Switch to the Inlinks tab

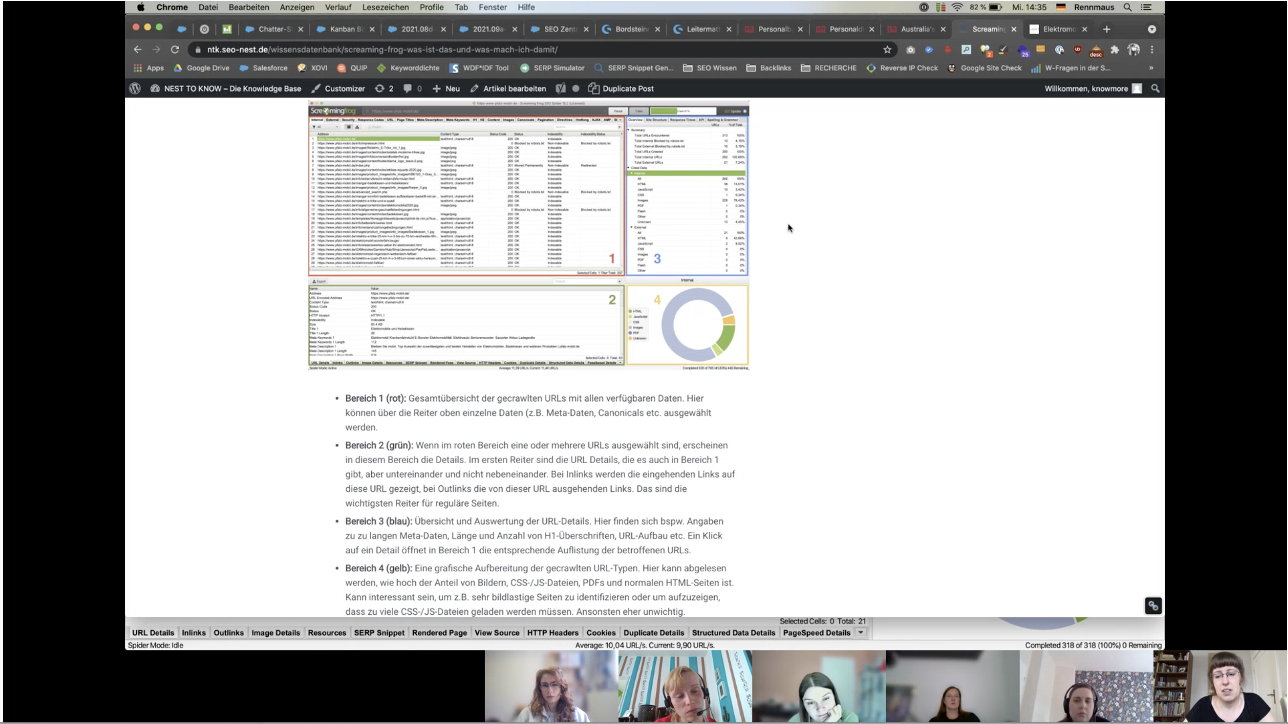click(x=194, y=633)
